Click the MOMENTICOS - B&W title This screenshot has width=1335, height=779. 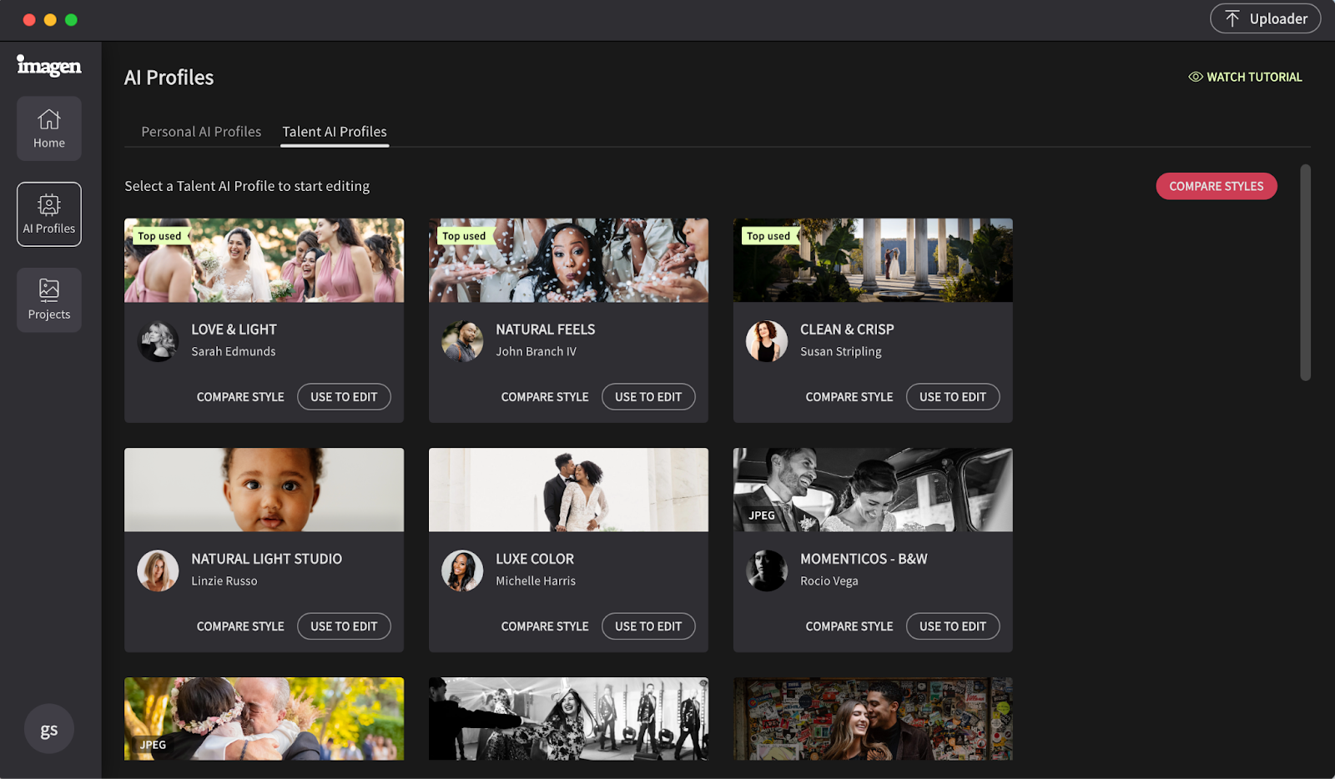(x=864, y=559)
